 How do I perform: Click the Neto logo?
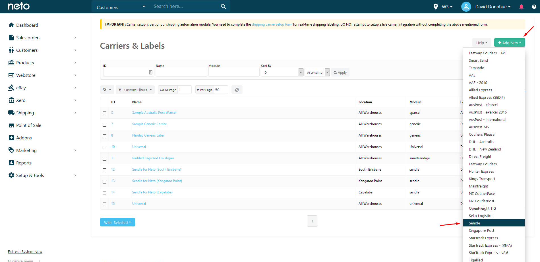(18, 6)
